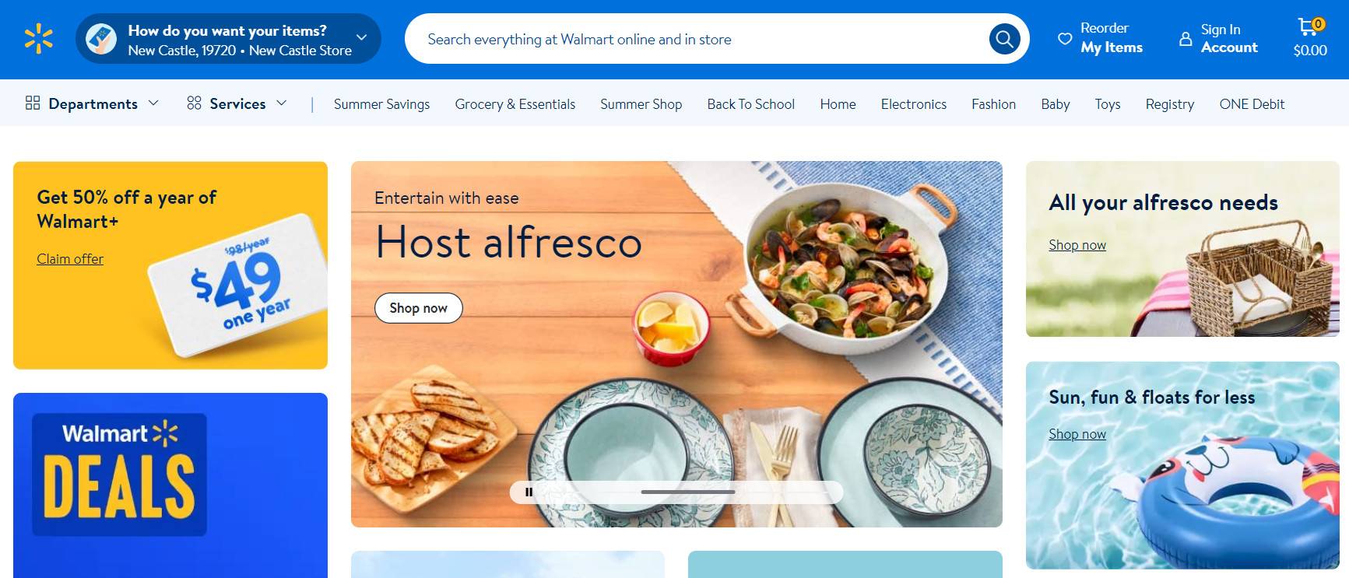Screen dimensions: 1349x578
Task: Expand the Departments chevron
Action: pos(153,103)
